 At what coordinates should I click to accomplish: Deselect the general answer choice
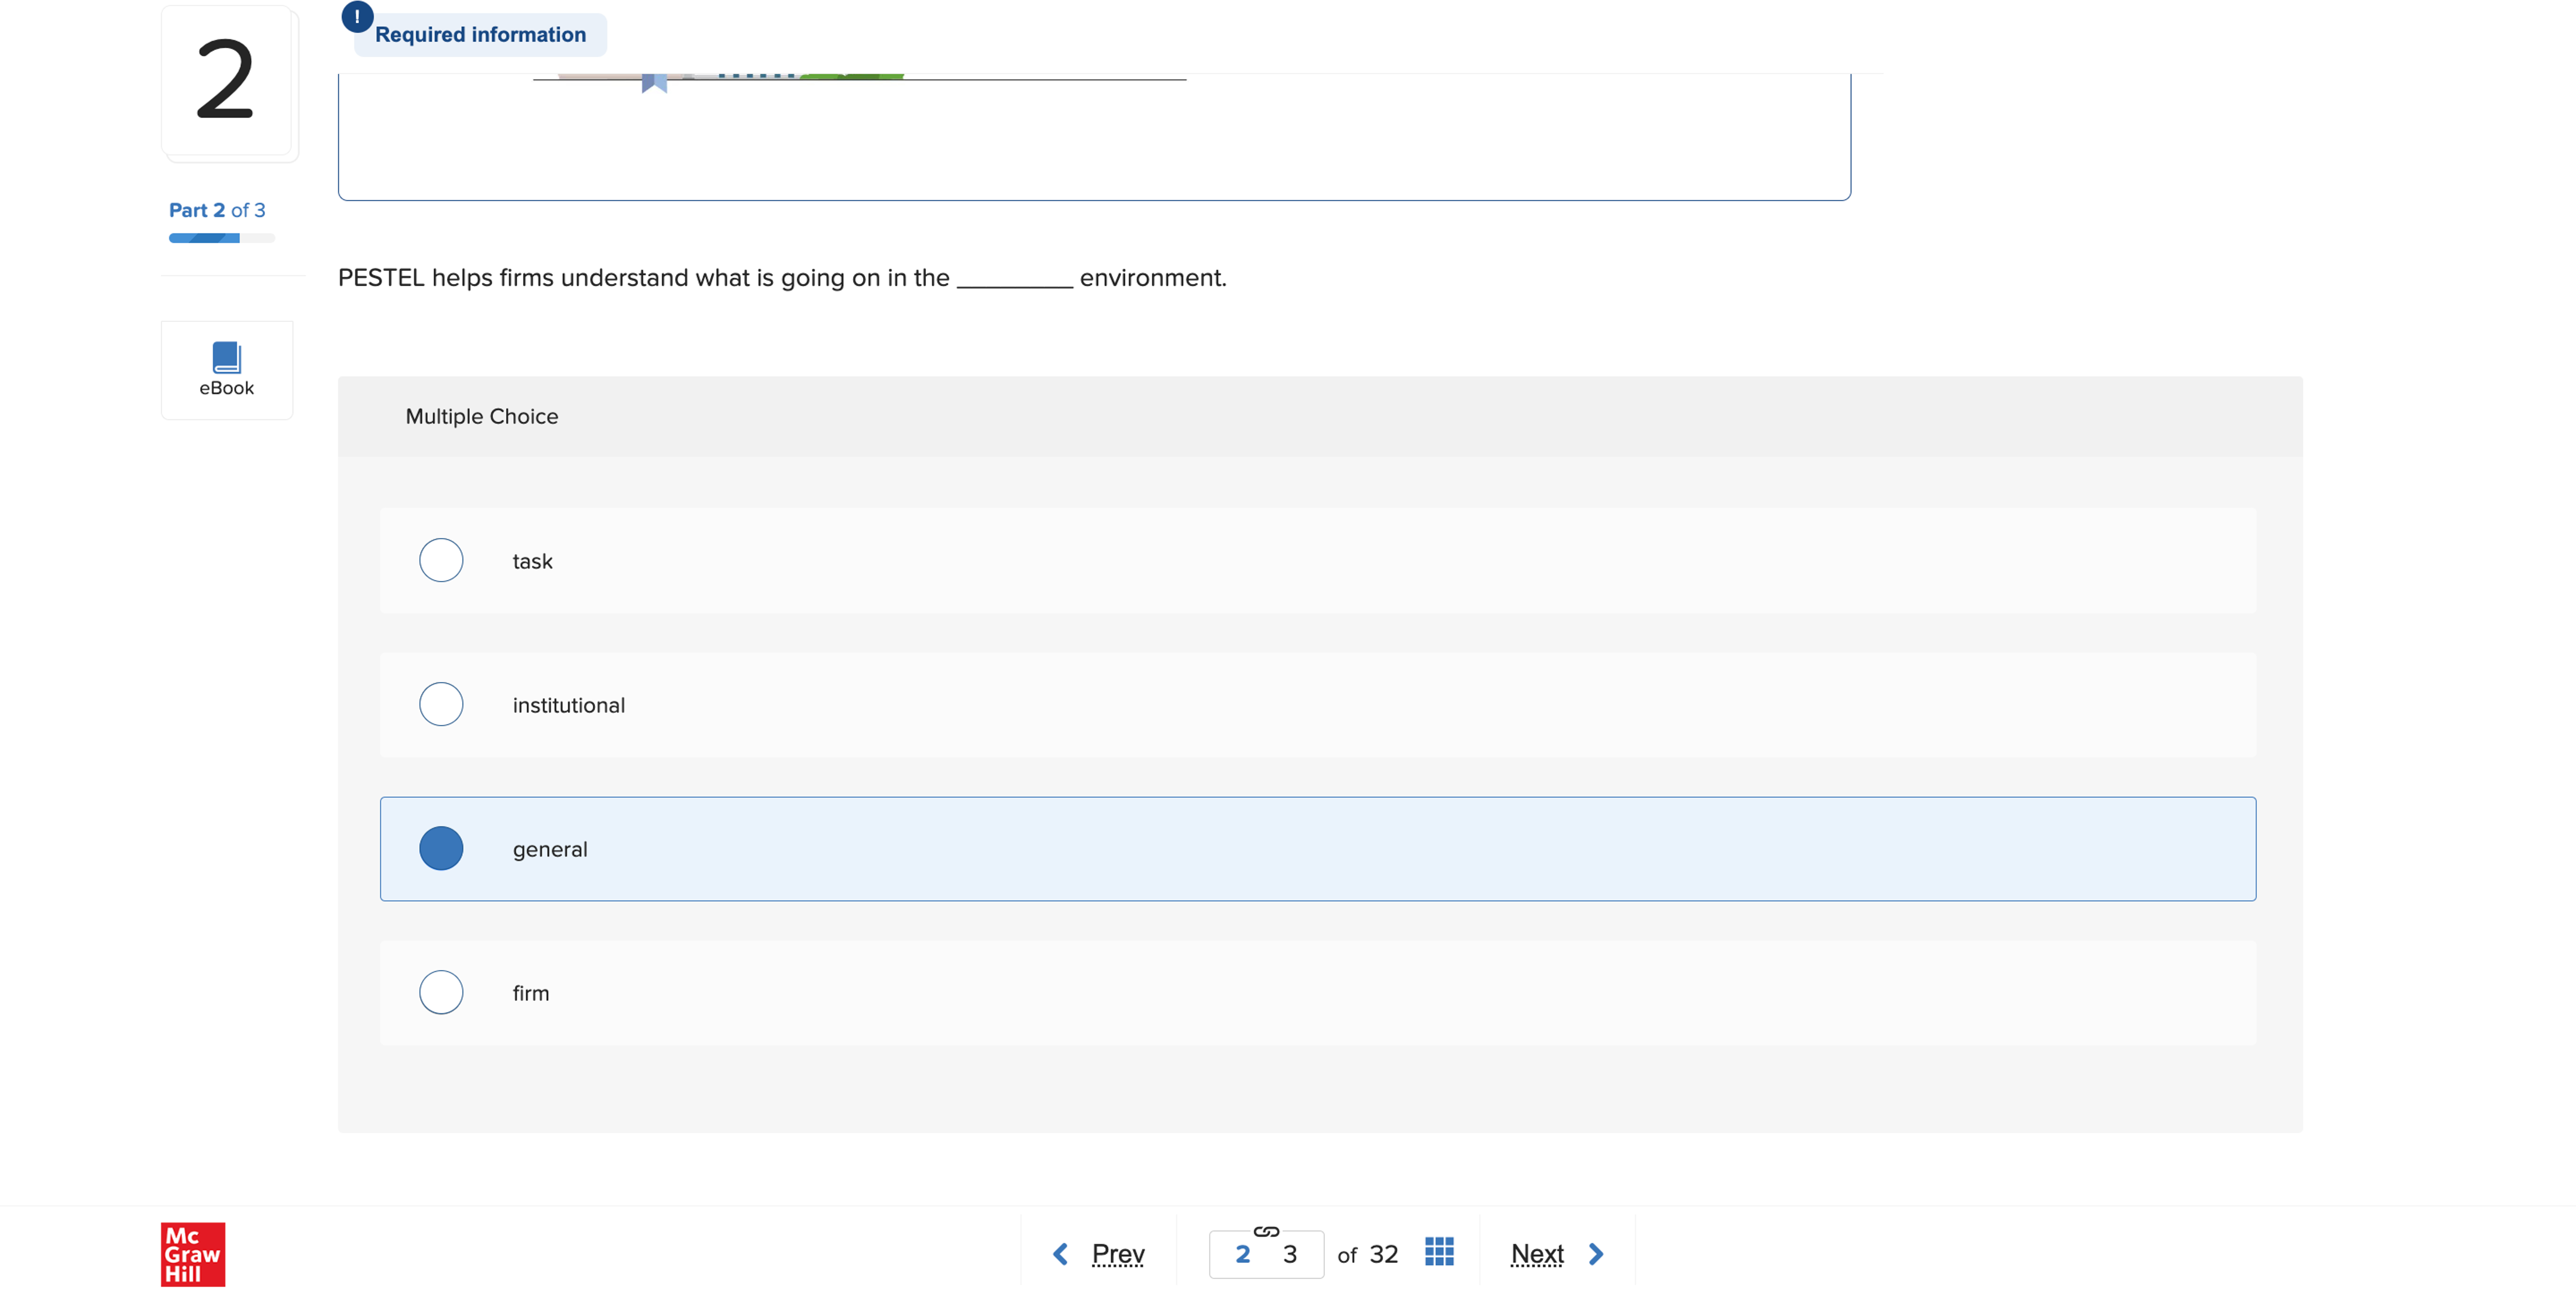click(x=441, y=848)
